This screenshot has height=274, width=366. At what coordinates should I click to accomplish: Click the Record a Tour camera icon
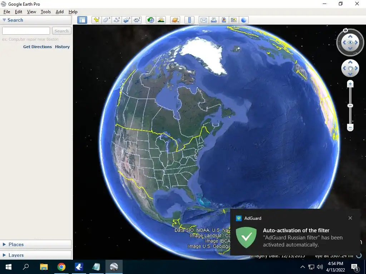[x=137, y=20]
